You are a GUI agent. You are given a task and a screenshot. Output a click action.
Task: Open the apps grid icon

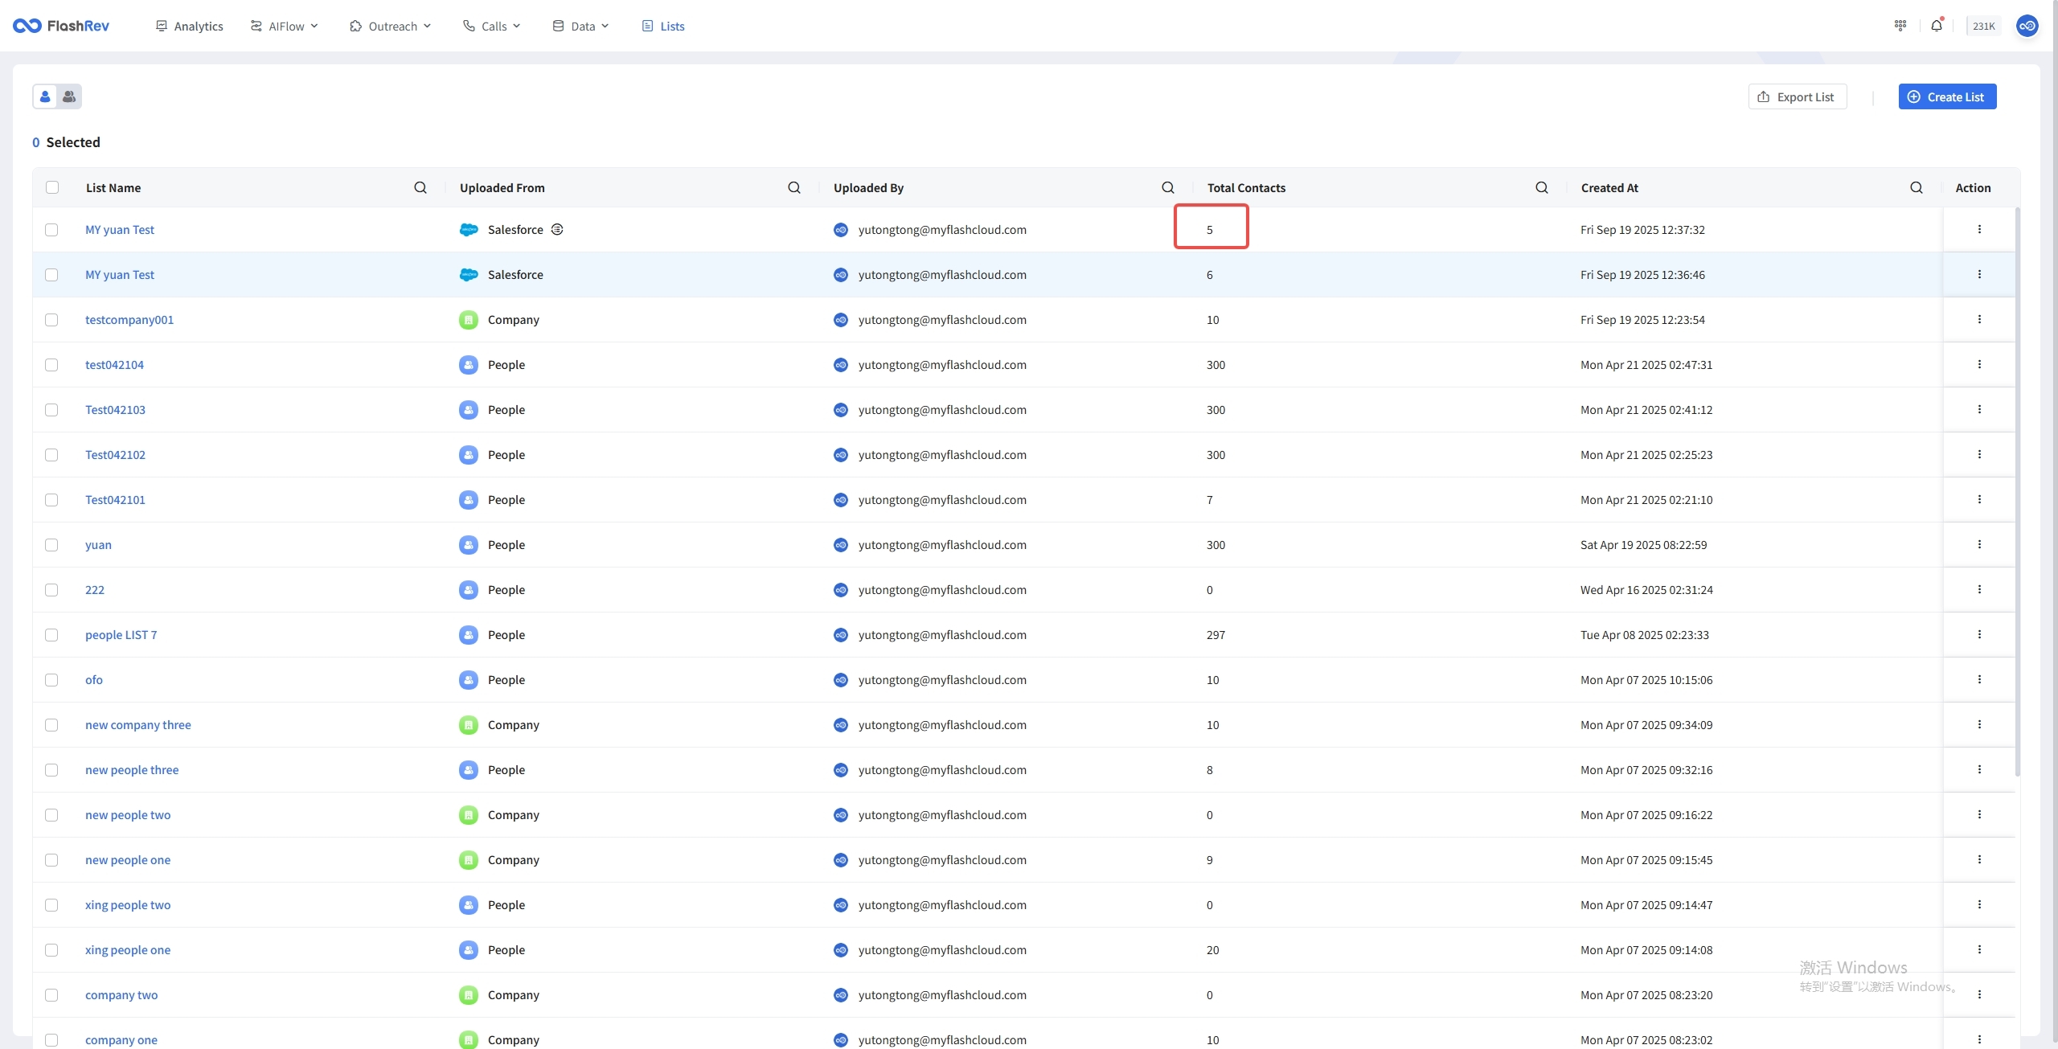[1900, 26]
